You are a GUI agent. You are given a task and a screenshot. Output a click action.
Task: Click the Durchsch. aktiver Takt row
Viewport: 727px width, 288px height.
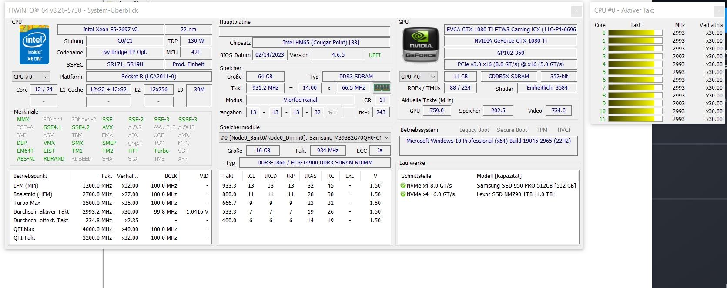click(x=111, y=212)
